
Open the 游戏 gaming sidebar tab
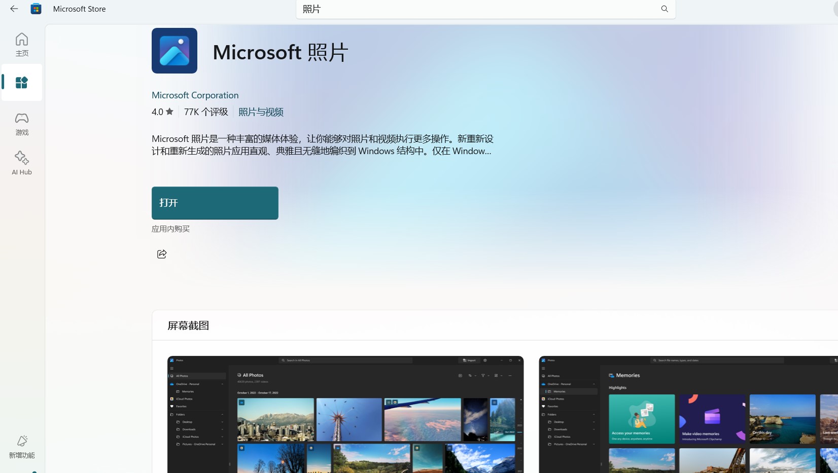click(x=22, y=124)
